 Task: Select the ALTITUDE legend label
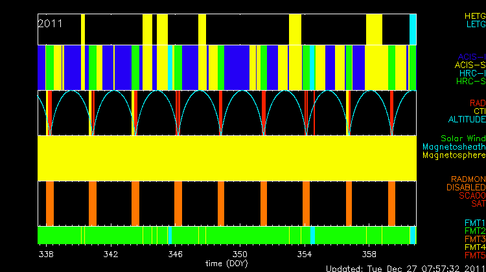tap(466, 120)
